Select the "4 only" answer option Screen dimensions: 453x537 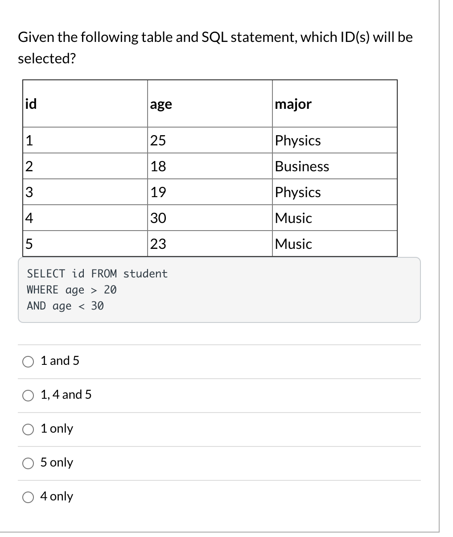pyautogui.click(x=57, y=496)
